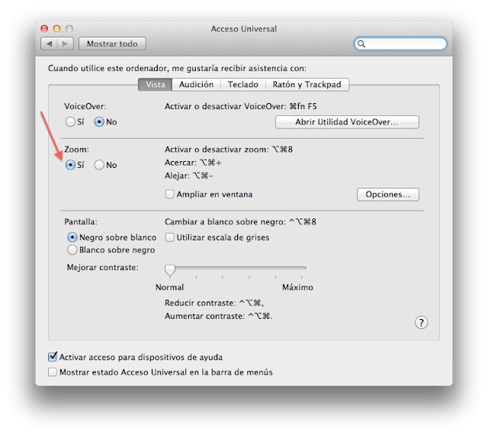Click the contrast slider's last tick mark under Máximo

tap(301, 277)
